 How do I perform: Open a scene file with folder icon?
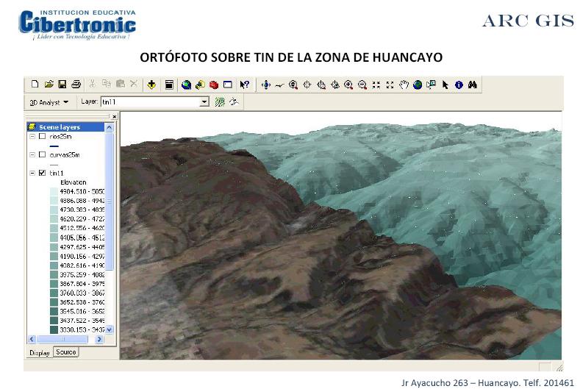pyautogui.click(x=49, y=85)
